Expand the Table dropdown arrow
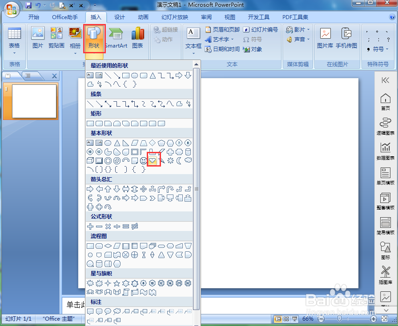 pos(14,53)
